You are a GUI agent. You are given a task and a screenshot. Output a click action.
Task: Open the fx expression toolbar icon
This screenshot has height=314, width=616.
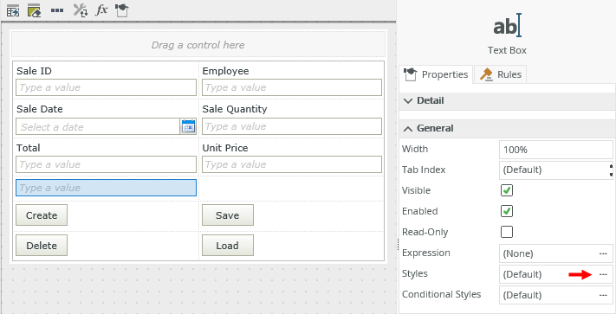(x=101, y=10)
